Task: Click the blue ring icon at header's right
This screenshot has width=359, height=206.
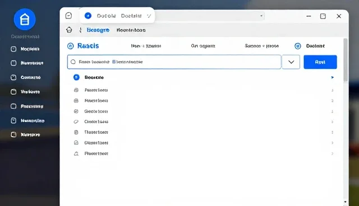Action: click(x=298, y=46)
